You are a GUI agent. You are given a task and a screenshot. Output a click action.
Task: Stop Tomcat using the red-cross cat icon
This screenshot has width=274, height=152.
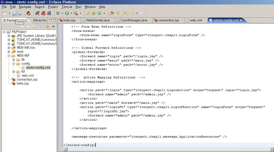click(x=43, y=13)
